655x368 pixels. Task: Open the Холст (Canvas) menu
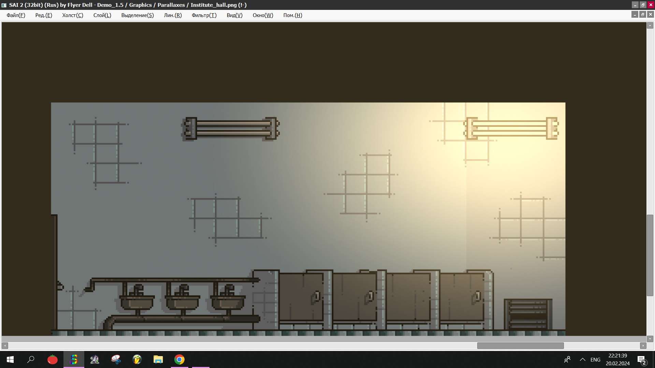72,15
